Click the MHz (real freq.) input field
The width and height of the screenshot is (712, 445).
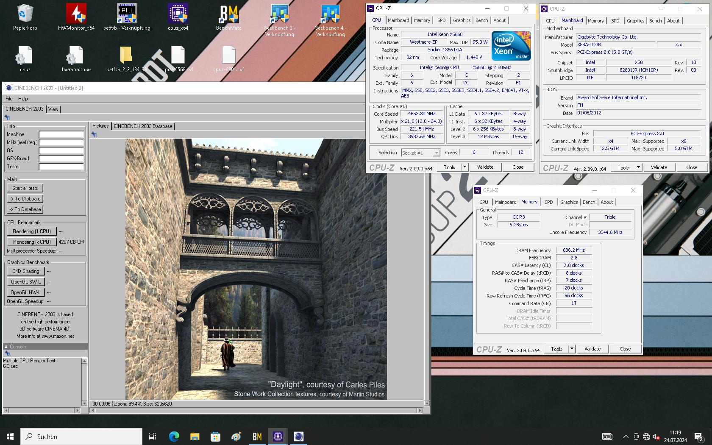click(x=61, y=143)
